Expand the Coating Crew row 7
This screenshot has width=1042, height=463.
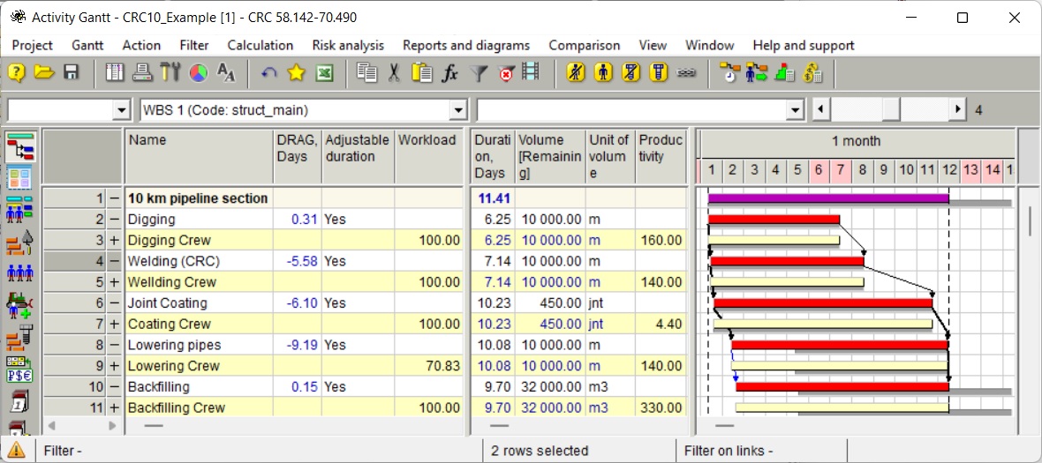[114, 324]
